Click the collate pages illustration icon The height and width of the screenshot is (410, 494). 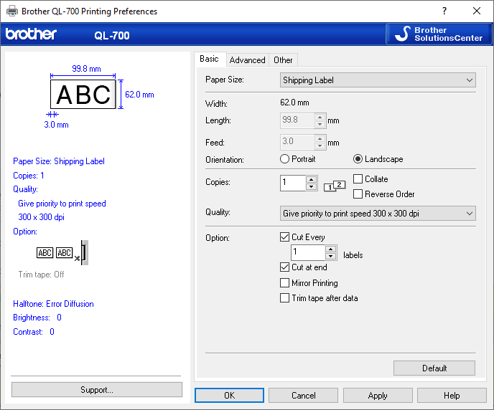(335, 186)
